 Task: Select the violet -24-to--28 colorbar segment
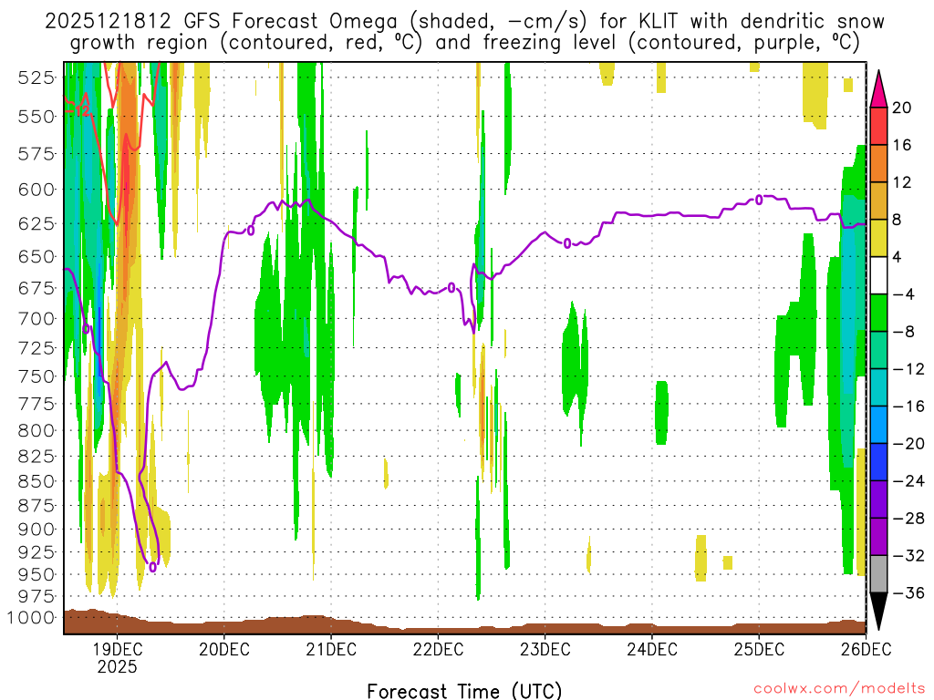(878, 499)
